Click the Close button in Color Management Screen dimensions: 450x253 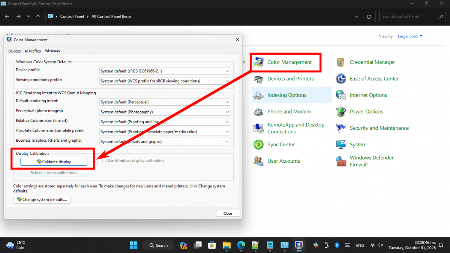pos(228,213)
